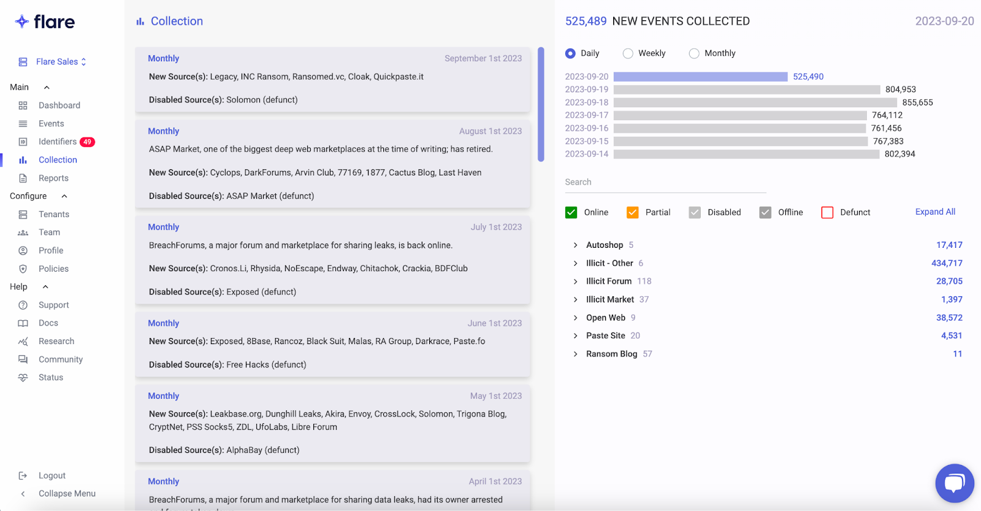Click the Expand All link
This screenshot has width=981, height=511.
(935, 212)
